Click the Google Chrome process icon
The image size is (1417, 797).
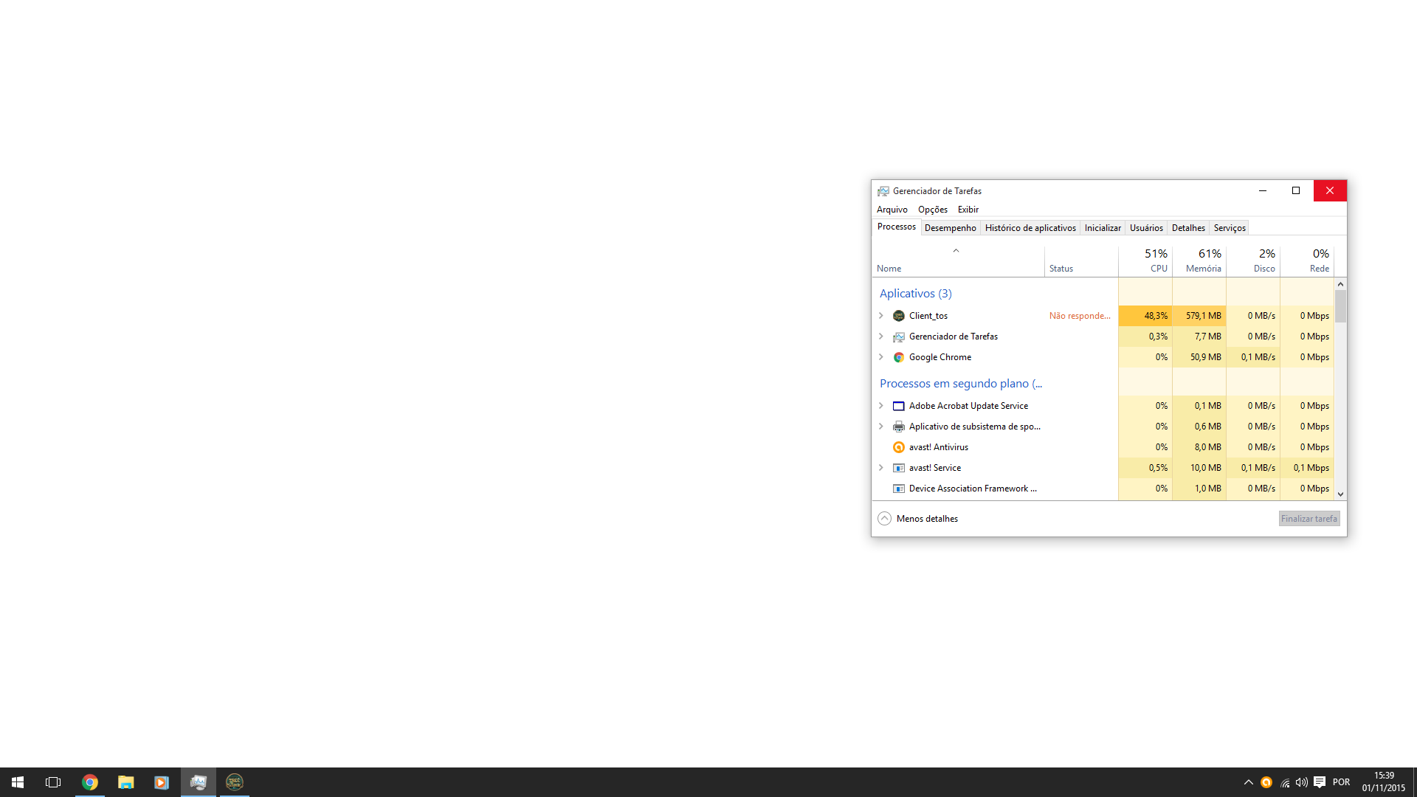(x=898, y=357)
